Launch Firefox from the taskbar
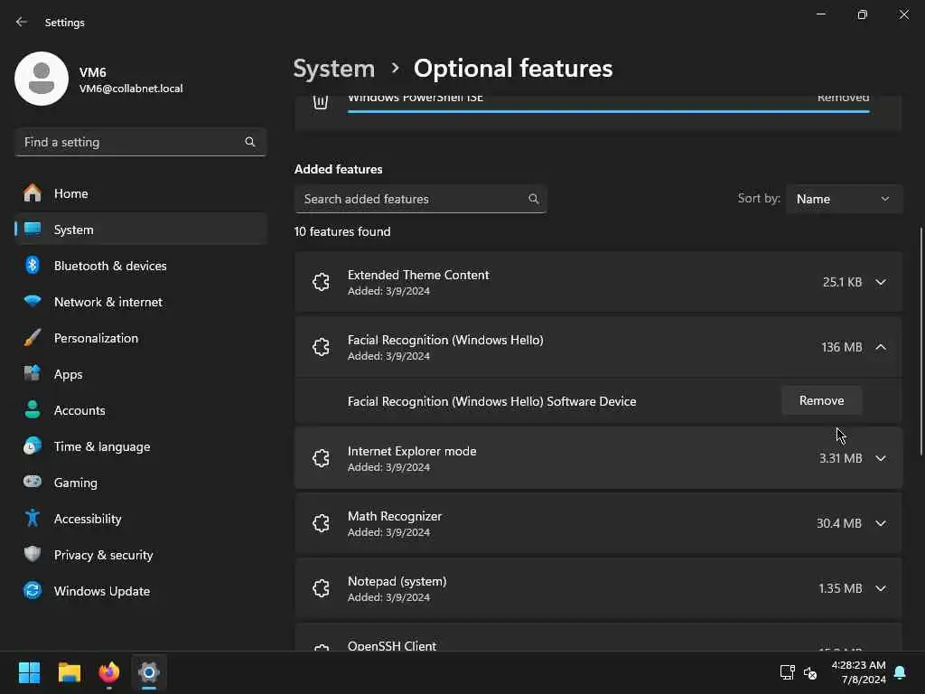Image resolution: width=925 pixels, height=694 pixels. [109, 672]
